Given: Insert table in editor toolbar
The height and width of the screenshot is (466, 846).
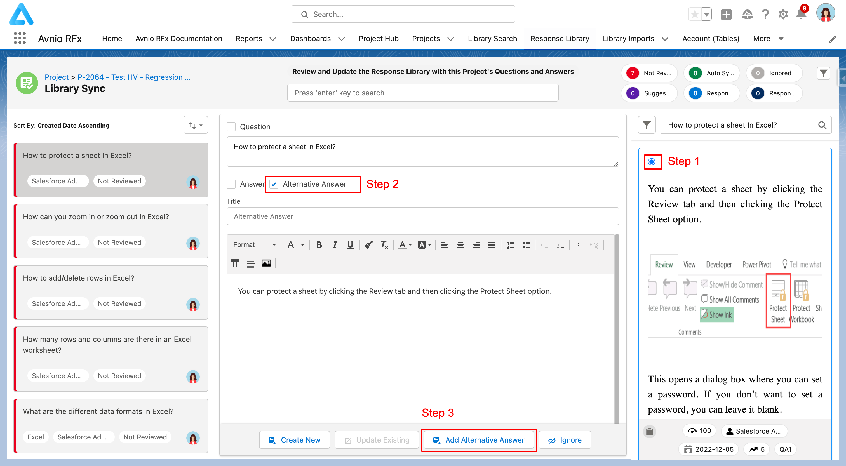Looking at the screenshot, I should pyautogui.click(x=235, y=263).
